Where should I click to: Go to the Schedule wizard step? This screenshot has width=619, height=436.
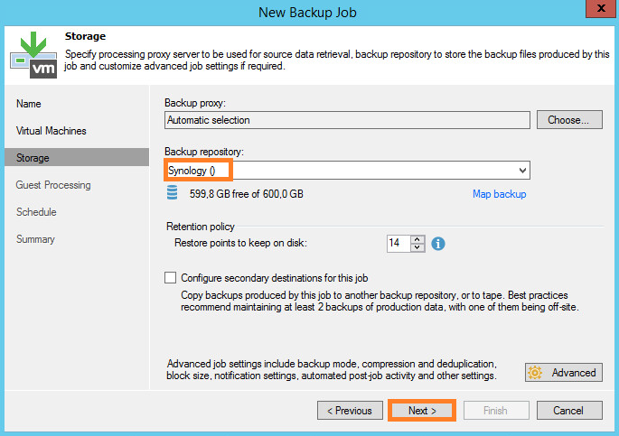click(36, 212)
